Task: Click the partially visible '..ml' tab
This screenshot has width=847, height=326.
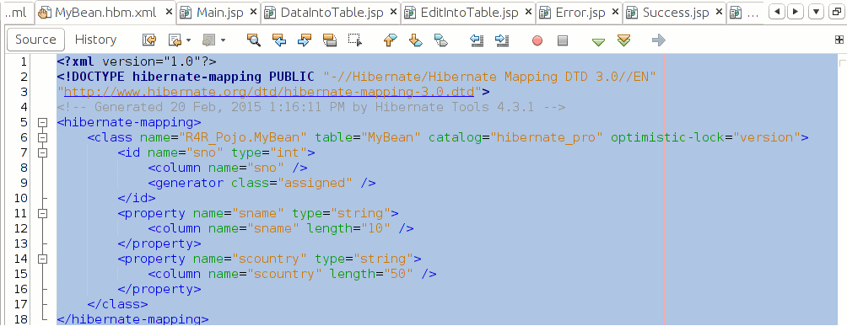Action: pyautogui.click(x=16, y=13)
